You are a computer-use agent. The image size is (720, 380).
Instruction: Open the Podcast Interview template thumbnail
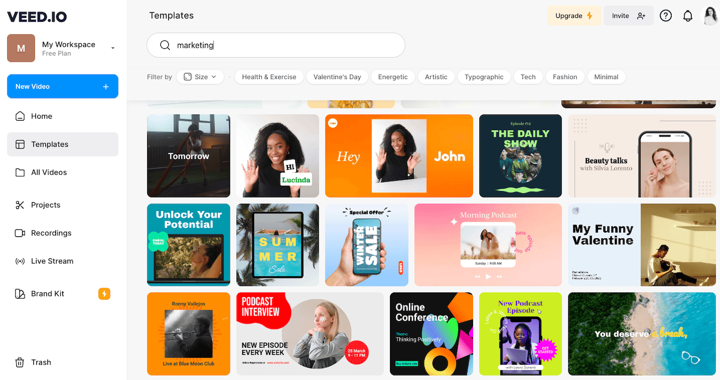310,334
